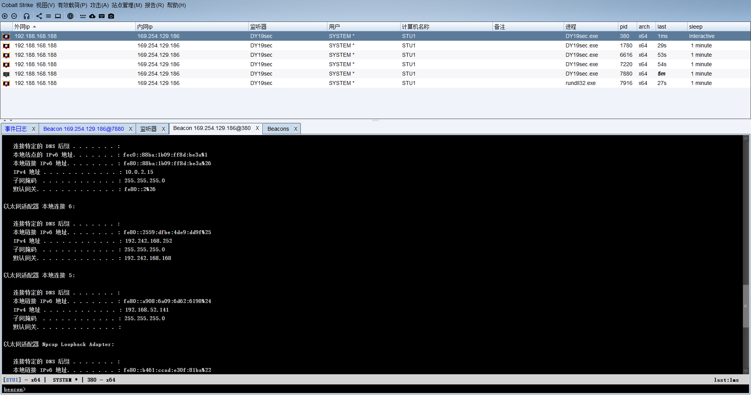Sort by 用户 column header
This screenshot has width=751, height=395.
[364, 27]
